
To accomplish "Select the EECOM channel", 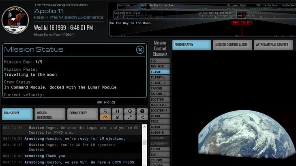I will point(160,149).
